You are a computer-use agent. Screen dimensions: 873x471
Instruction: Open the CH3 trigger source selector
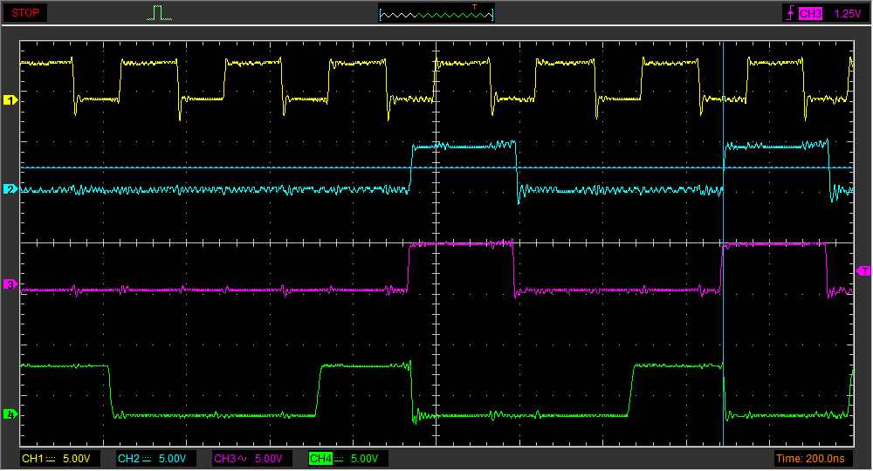click(809, 13)
